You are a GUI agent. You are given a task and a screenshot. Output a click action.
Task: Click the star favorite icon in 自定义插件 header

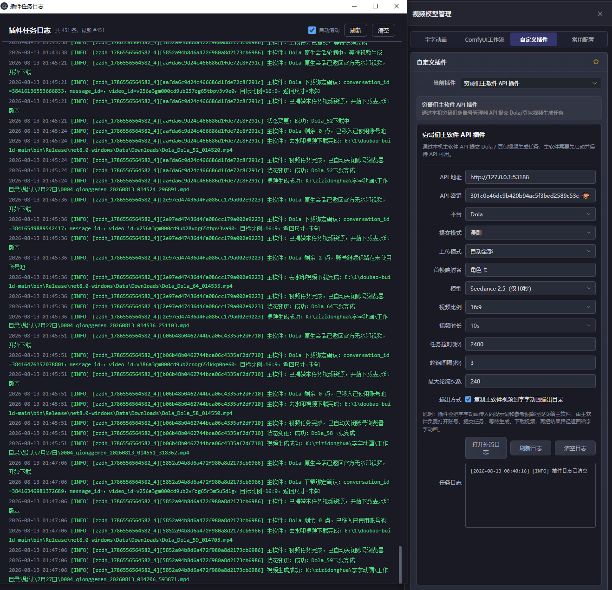pyautogui.click(x=596, y=62)
